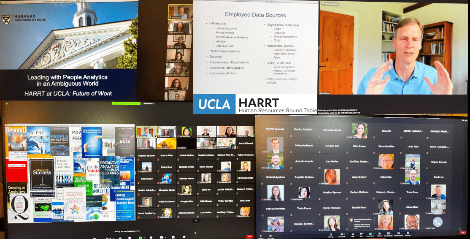
Task: Click the gallery down-chevron for more participants
Action: [x=195, y=220]
